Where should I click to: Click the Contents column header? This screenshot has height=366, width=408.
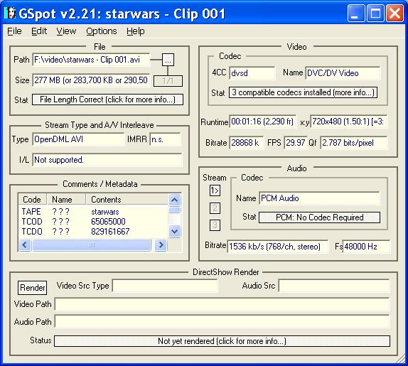tap(127, 200)
